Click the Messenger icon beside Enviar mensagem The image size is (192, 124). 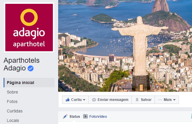pyautogui.click(x=94, y=100)
